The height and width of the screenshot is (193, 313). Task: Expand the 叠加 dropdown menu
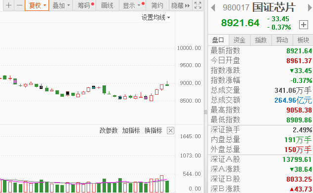(61, 5)
